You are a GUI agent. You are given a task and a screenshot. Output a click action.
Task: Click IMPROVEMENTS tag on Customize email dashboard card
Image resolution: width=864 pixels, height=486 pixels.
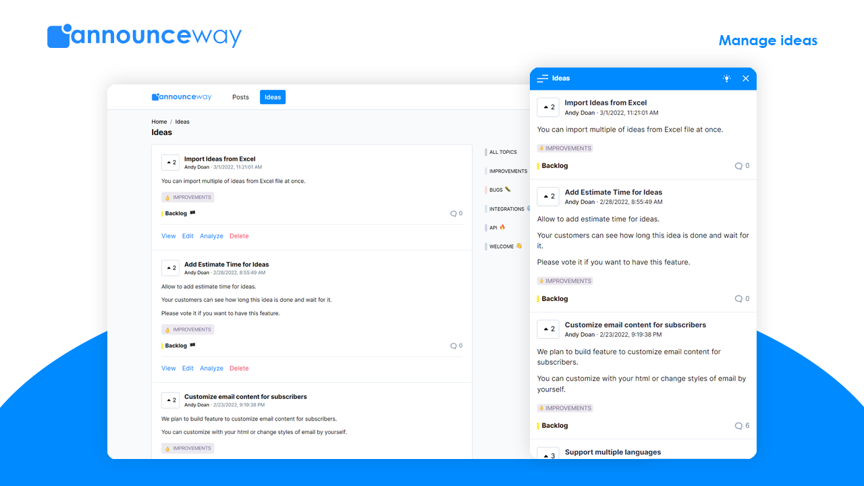pyautogui.click(x=188, y=448)
